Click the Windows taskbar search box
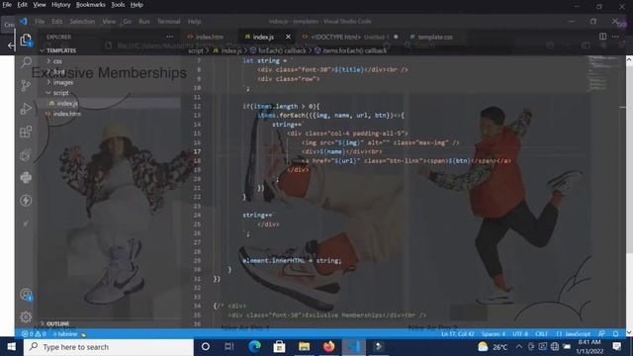The image size is (633, 356). (x=109, y=347)
